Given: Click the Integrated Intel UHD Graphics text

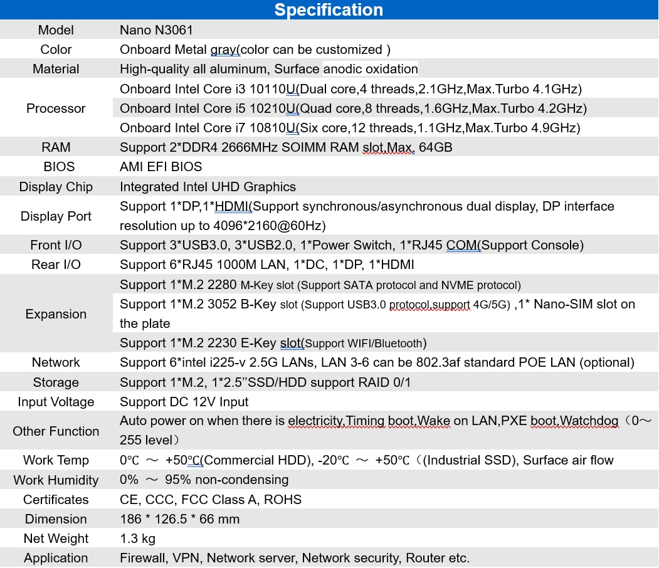Looking at the screenshot, I should tap(208, 187).
